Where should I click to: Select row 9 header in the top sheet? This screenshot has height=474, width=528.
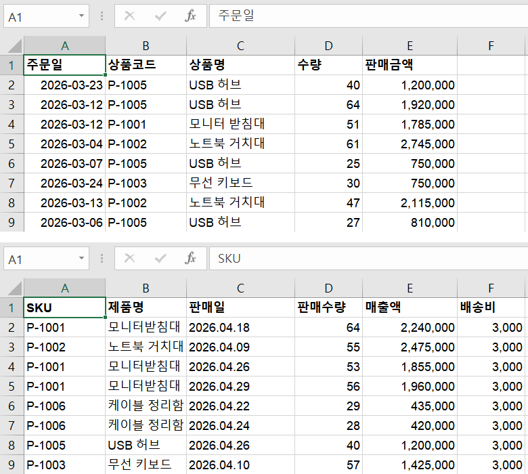point(12,222)
